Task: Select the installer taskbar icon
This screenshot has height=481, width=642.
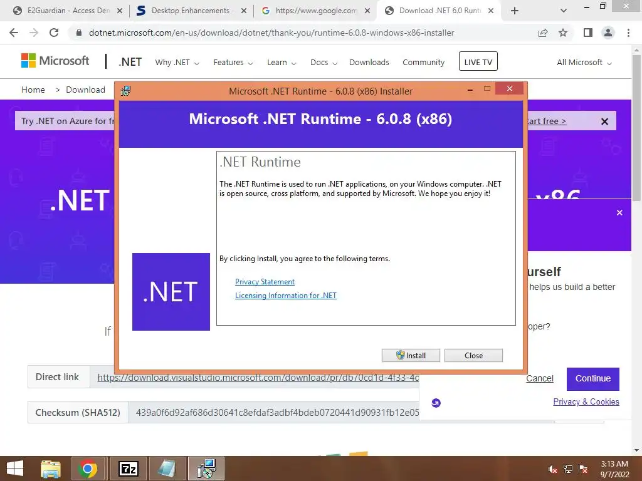Action: click(206, 468)
